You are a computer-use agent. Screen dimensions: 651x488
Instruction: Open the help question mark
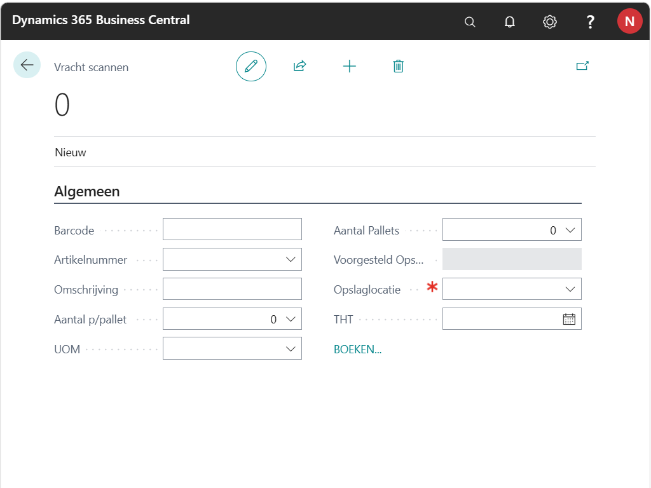click(590, 22)
